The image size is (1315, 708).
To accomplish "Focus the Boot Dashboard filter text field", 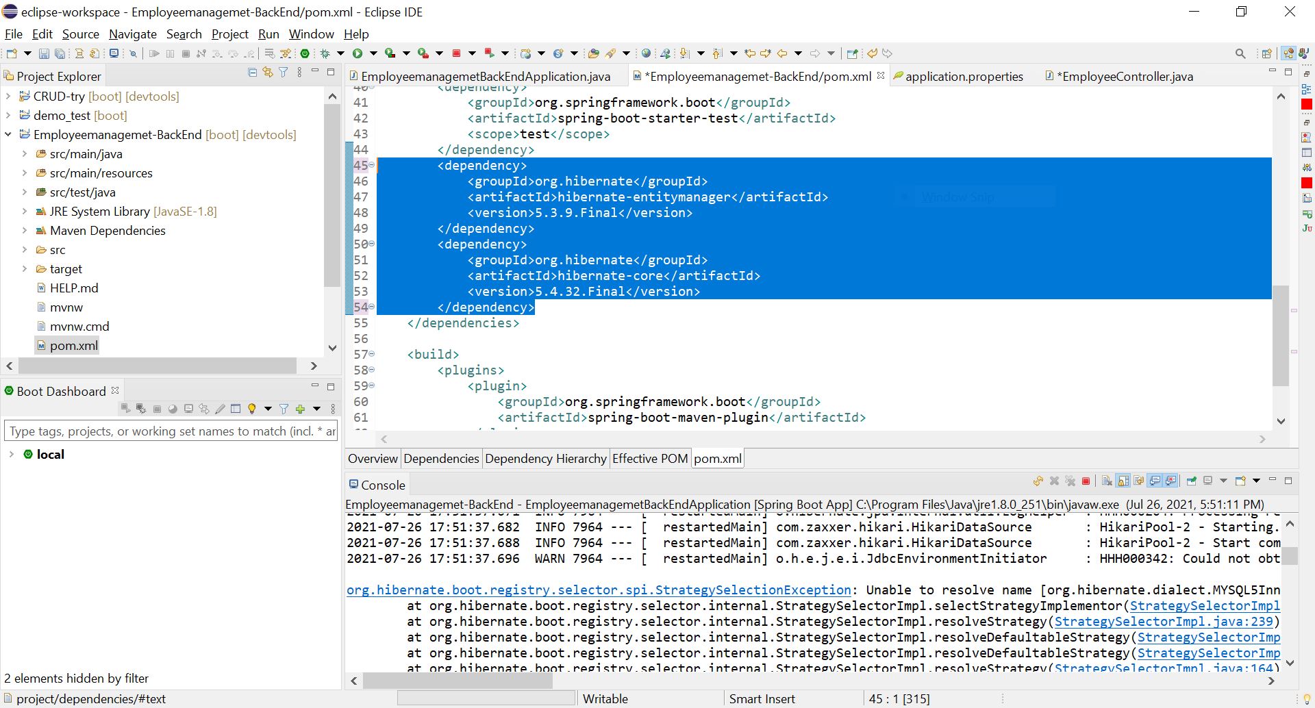I will [x=171, y=431].
